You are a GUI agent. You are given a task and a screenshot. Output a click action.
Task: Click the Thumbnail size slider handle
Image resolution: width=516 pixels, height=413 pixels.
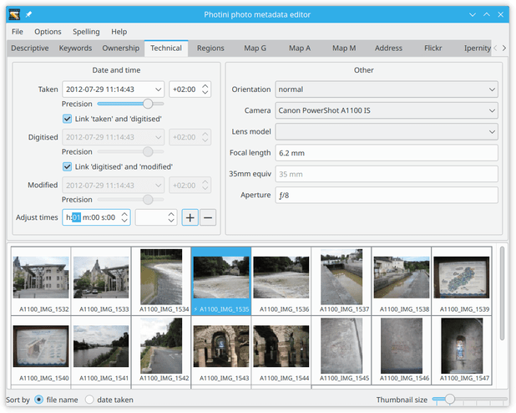point(450,399)
